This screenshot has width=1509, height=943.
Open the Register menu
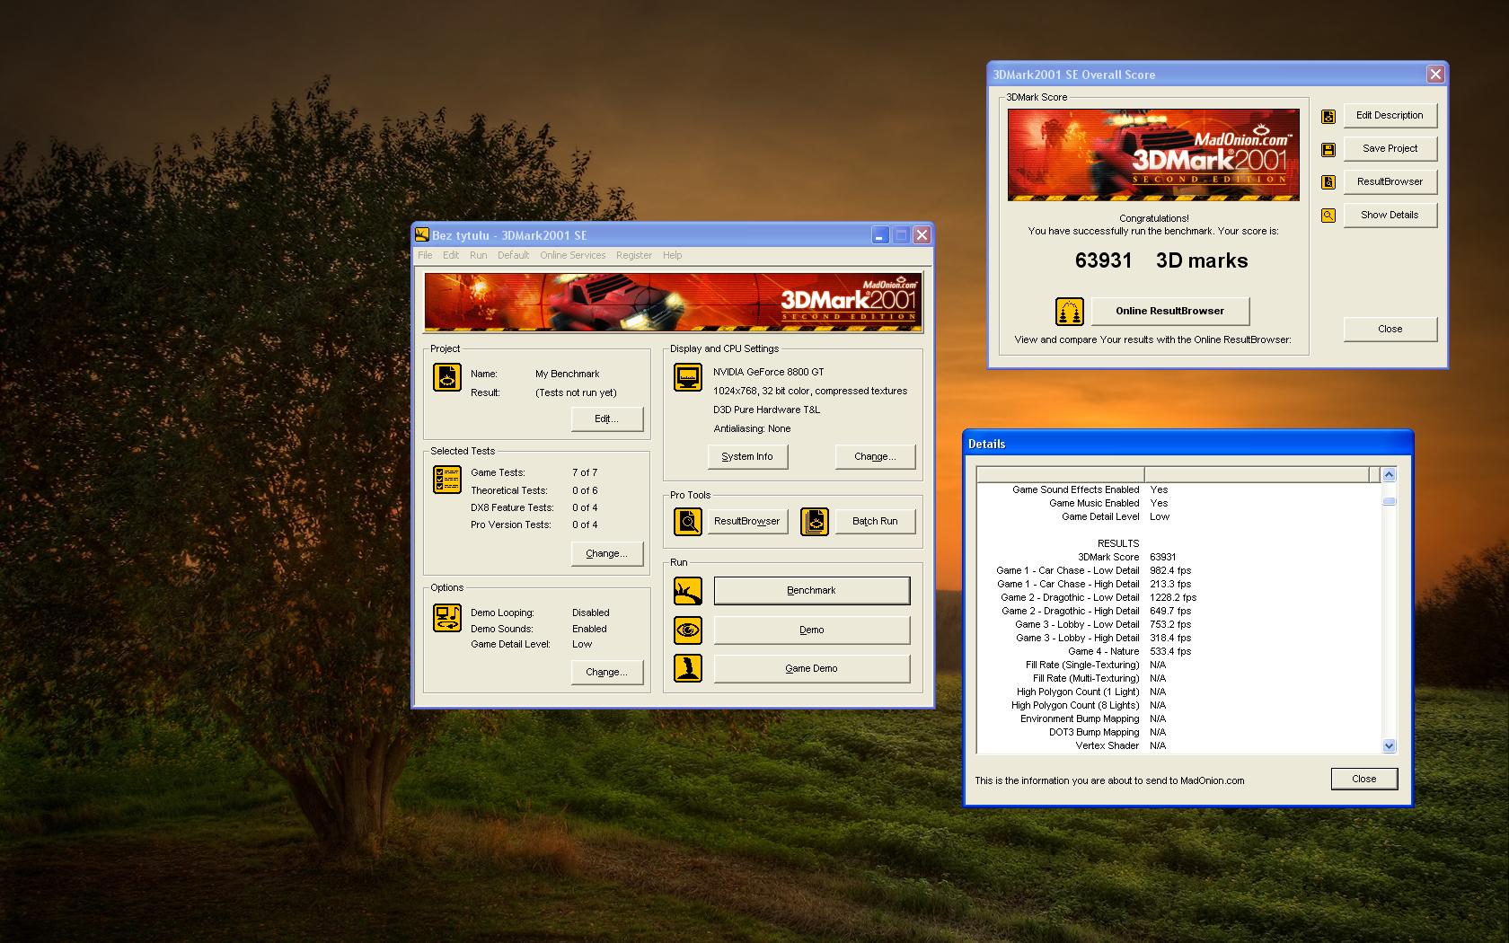click(x=634, y=255)
